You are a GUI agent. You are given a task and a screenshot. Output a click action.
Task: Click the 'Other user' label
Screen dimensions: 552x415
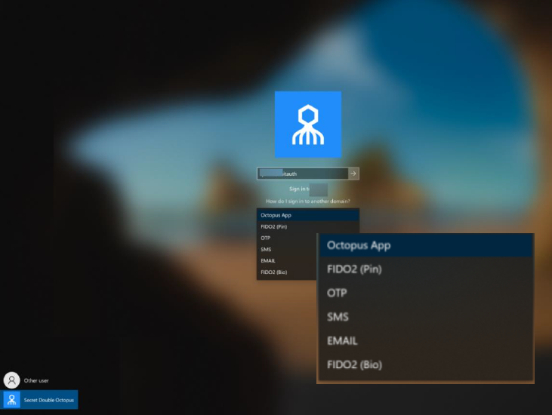[36, 380]
